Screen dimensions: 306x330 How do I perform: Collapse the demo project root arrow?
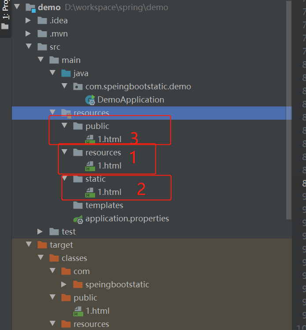[17, 7]
